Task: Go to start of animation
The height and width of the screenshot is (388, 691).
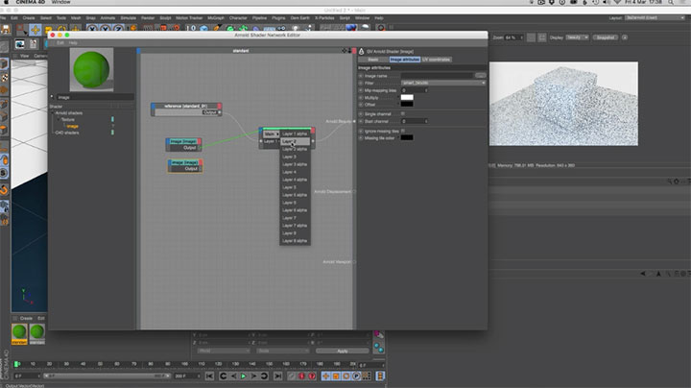Action: click(x=210, y=376)
